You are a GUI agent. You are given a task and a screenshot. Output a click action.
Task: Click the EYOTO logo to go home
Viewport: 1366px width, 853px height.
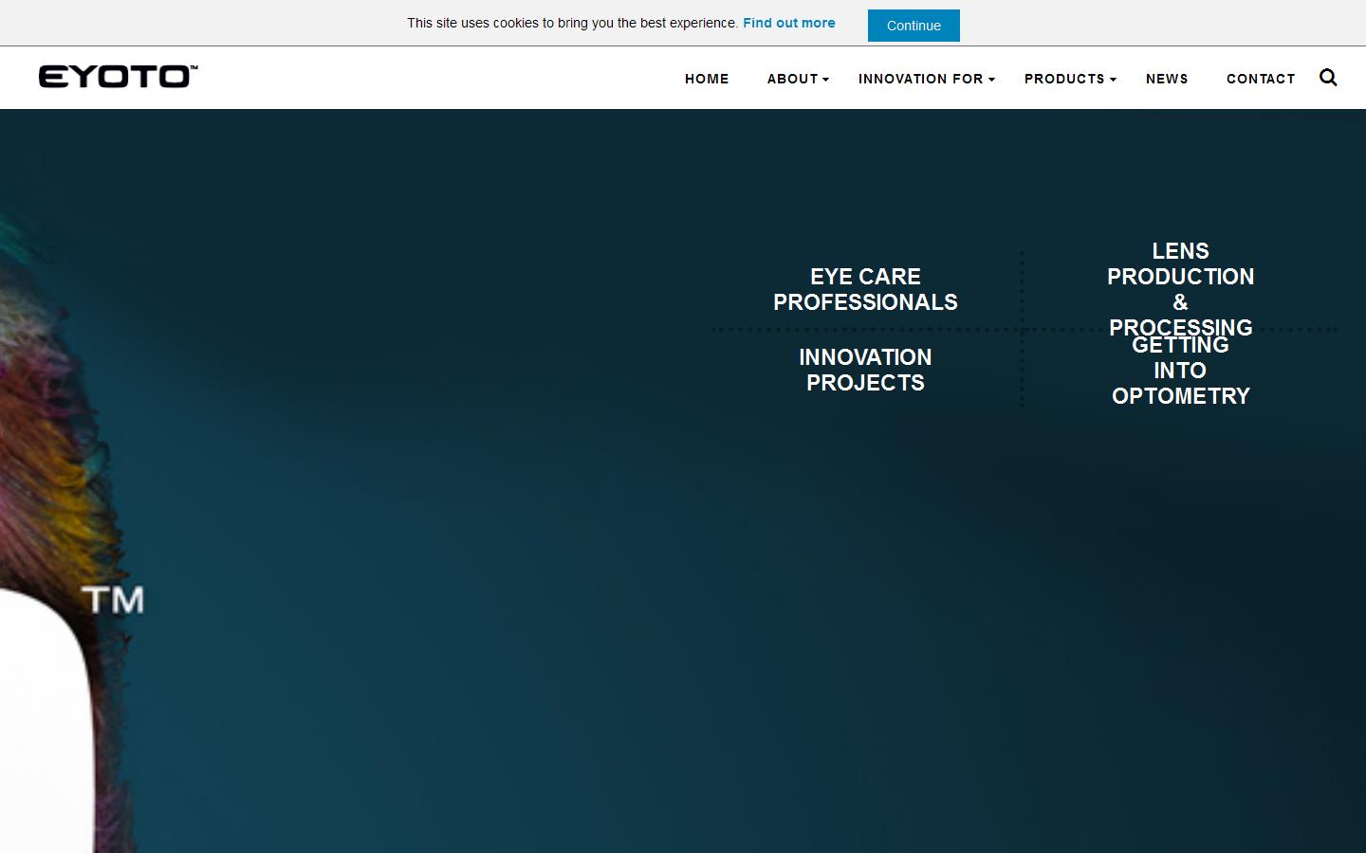pos(117,76)
